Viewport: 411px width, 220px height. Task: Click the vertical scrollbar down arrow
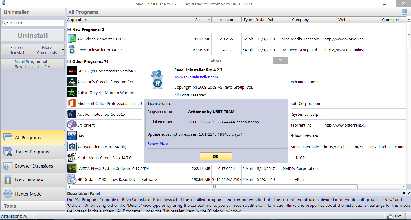point(409,181)
